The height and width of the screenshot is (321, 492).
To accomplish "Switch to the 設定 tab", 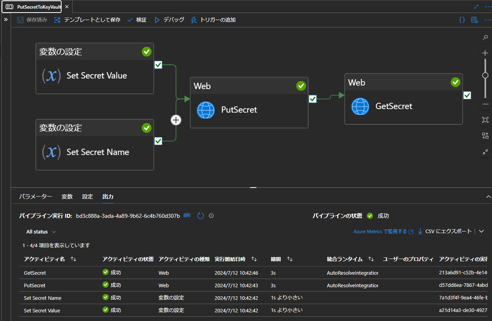I will coord(88,197).
